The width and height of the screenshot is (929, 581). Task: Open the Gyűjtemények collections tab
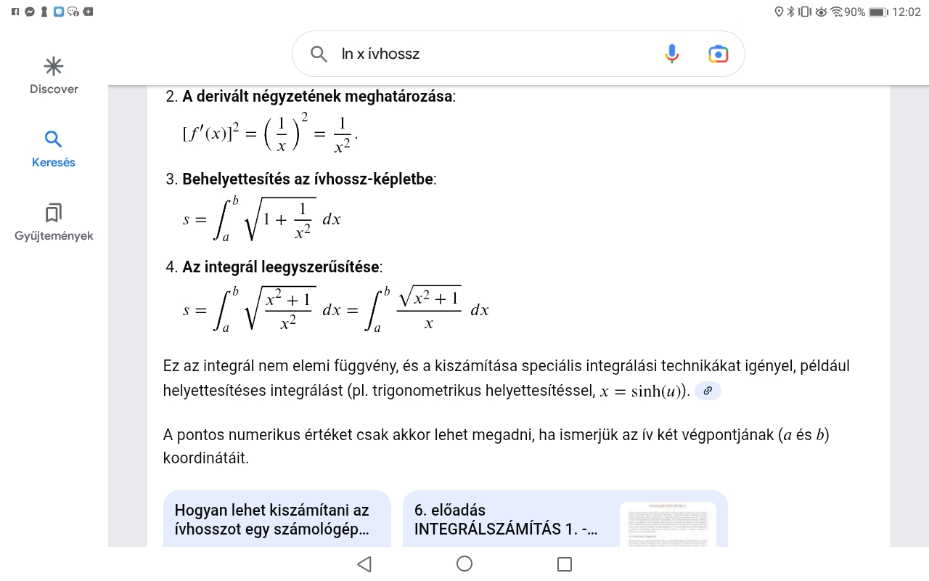(54, 222)
